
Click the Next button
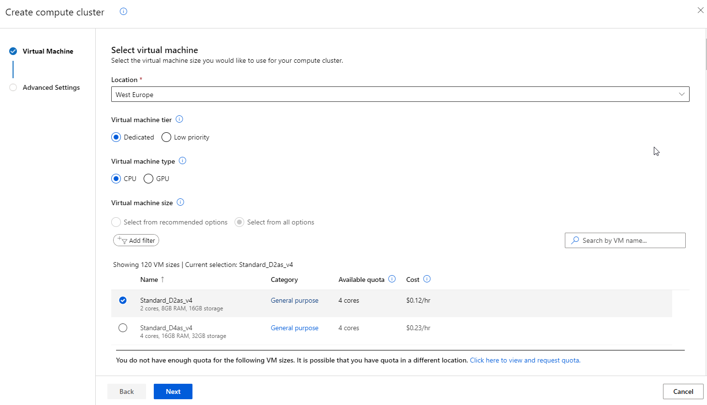coord(173,391)
